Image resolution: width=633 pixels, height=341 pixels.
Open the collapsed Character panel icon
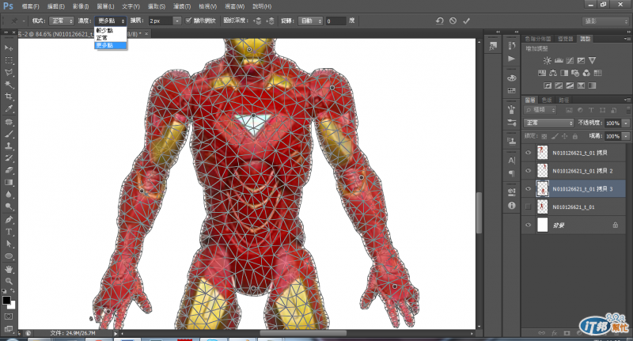[x=511, y=160]
